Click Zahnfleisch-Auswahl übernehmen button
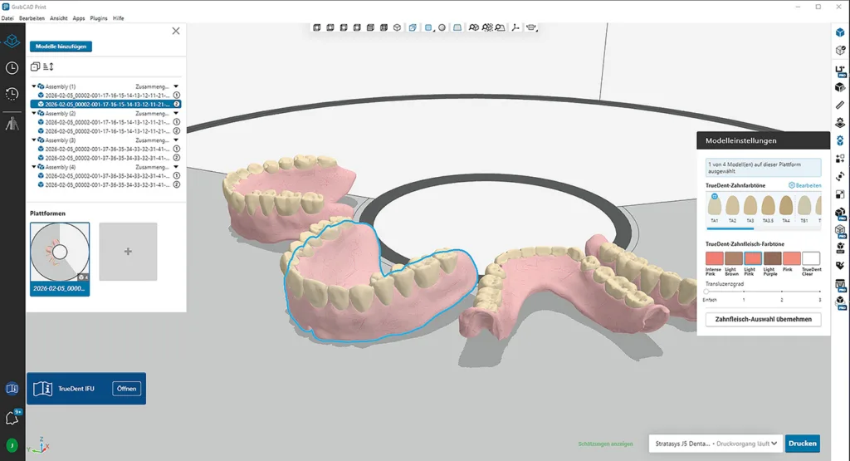The height and width of the screenshot is (461, 850). click(x=764, y=319)
